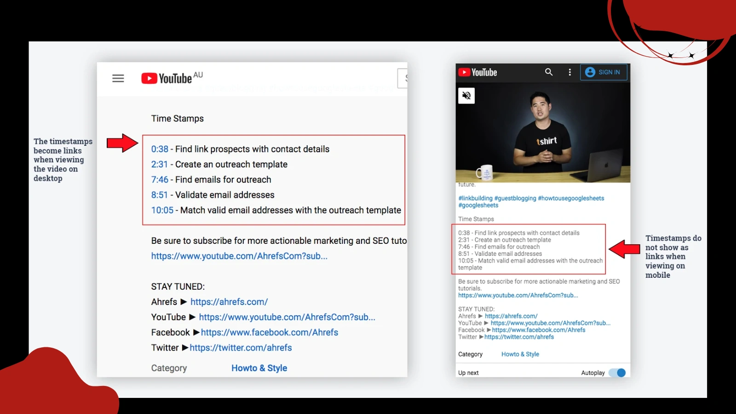736x414 pixels.
Task: Click mobile text '0:38 - Find link prospects with contact details'
Action: point(519,233)
